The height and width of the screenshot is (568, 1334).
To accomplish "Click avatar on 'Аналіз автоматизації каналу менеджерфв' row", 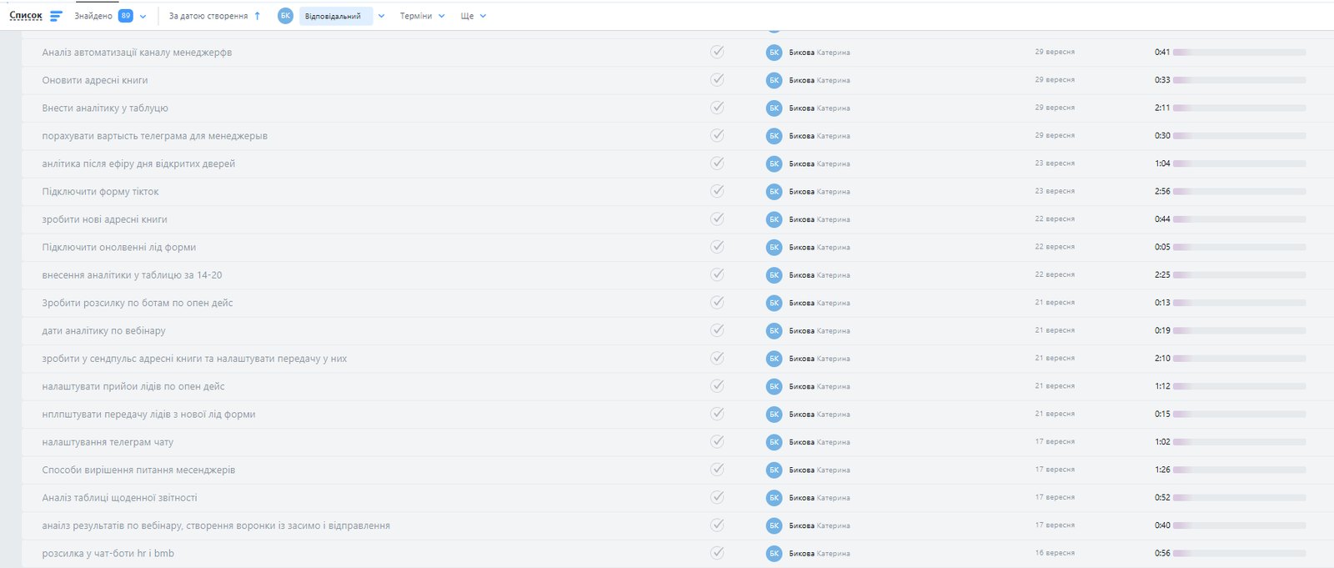I will pos(774,53).
